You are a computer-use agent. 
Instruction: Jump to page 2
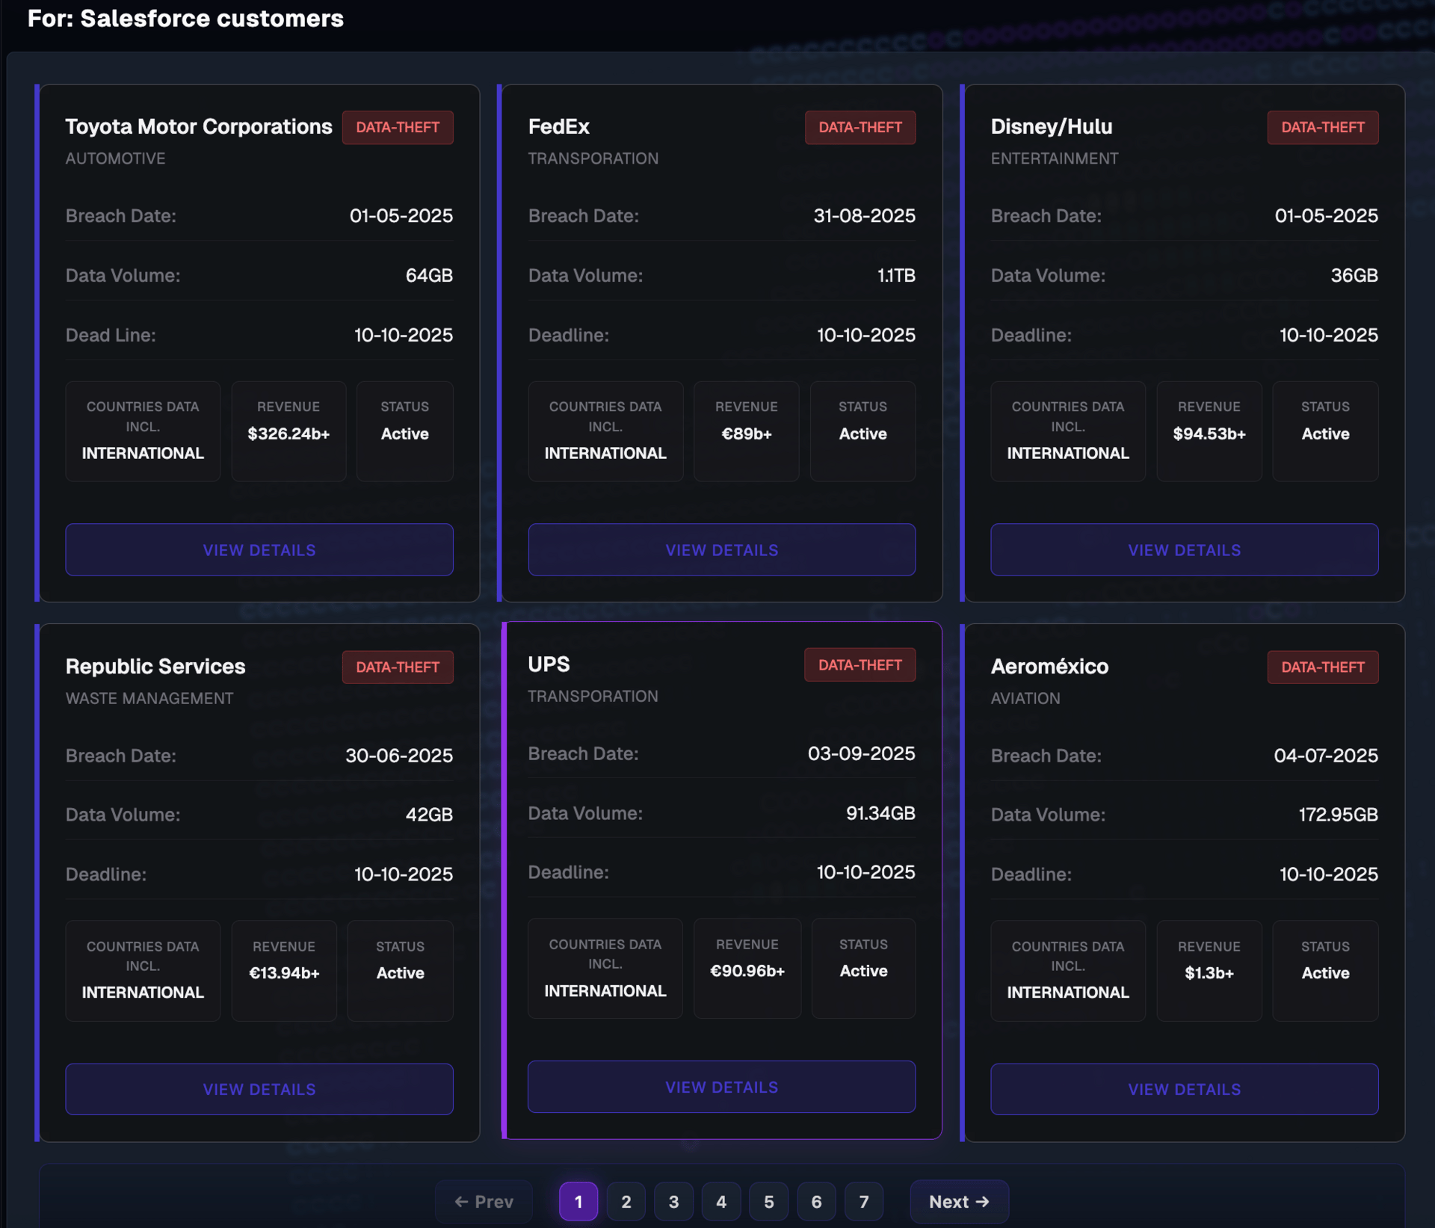(x=626, y=1202)
